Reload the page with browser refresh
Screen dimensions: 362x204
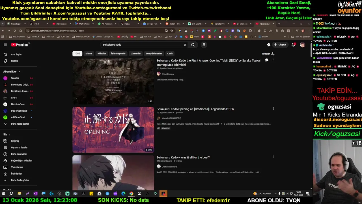(15, 31)
